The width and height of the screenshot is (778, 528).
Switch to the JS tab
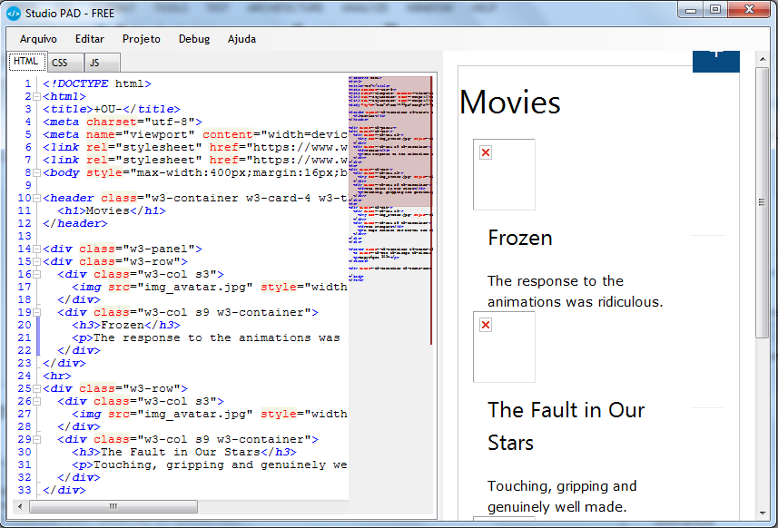(x=102, y=63)
